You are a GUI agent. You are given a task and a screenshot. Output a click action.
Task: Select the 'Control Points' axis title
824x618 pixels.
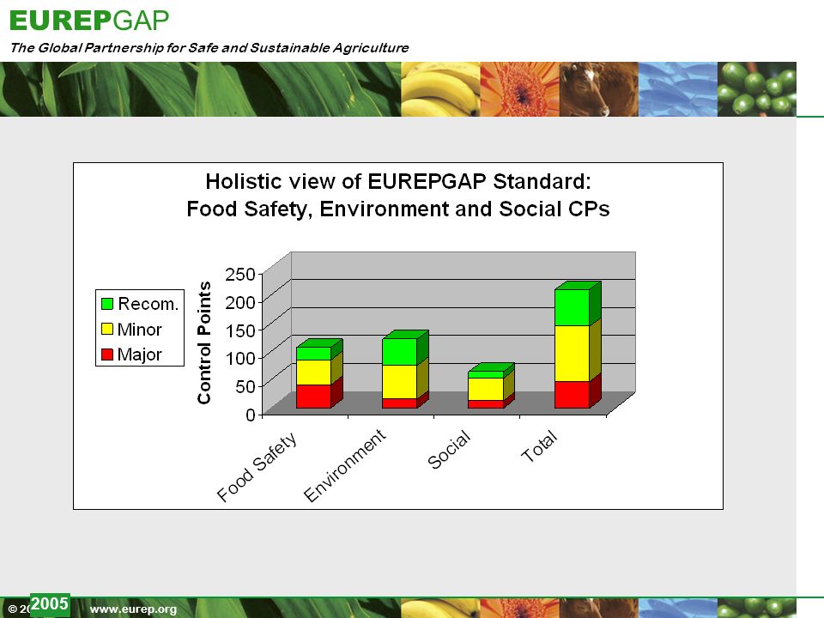click(x=204, y=342)
